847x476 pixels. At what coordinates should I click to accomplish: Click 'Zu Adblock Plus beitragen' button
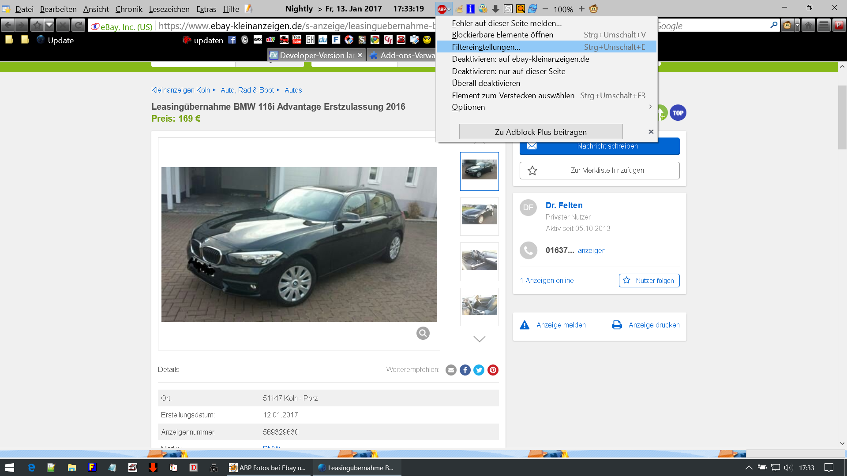click(x=541, y=132)
